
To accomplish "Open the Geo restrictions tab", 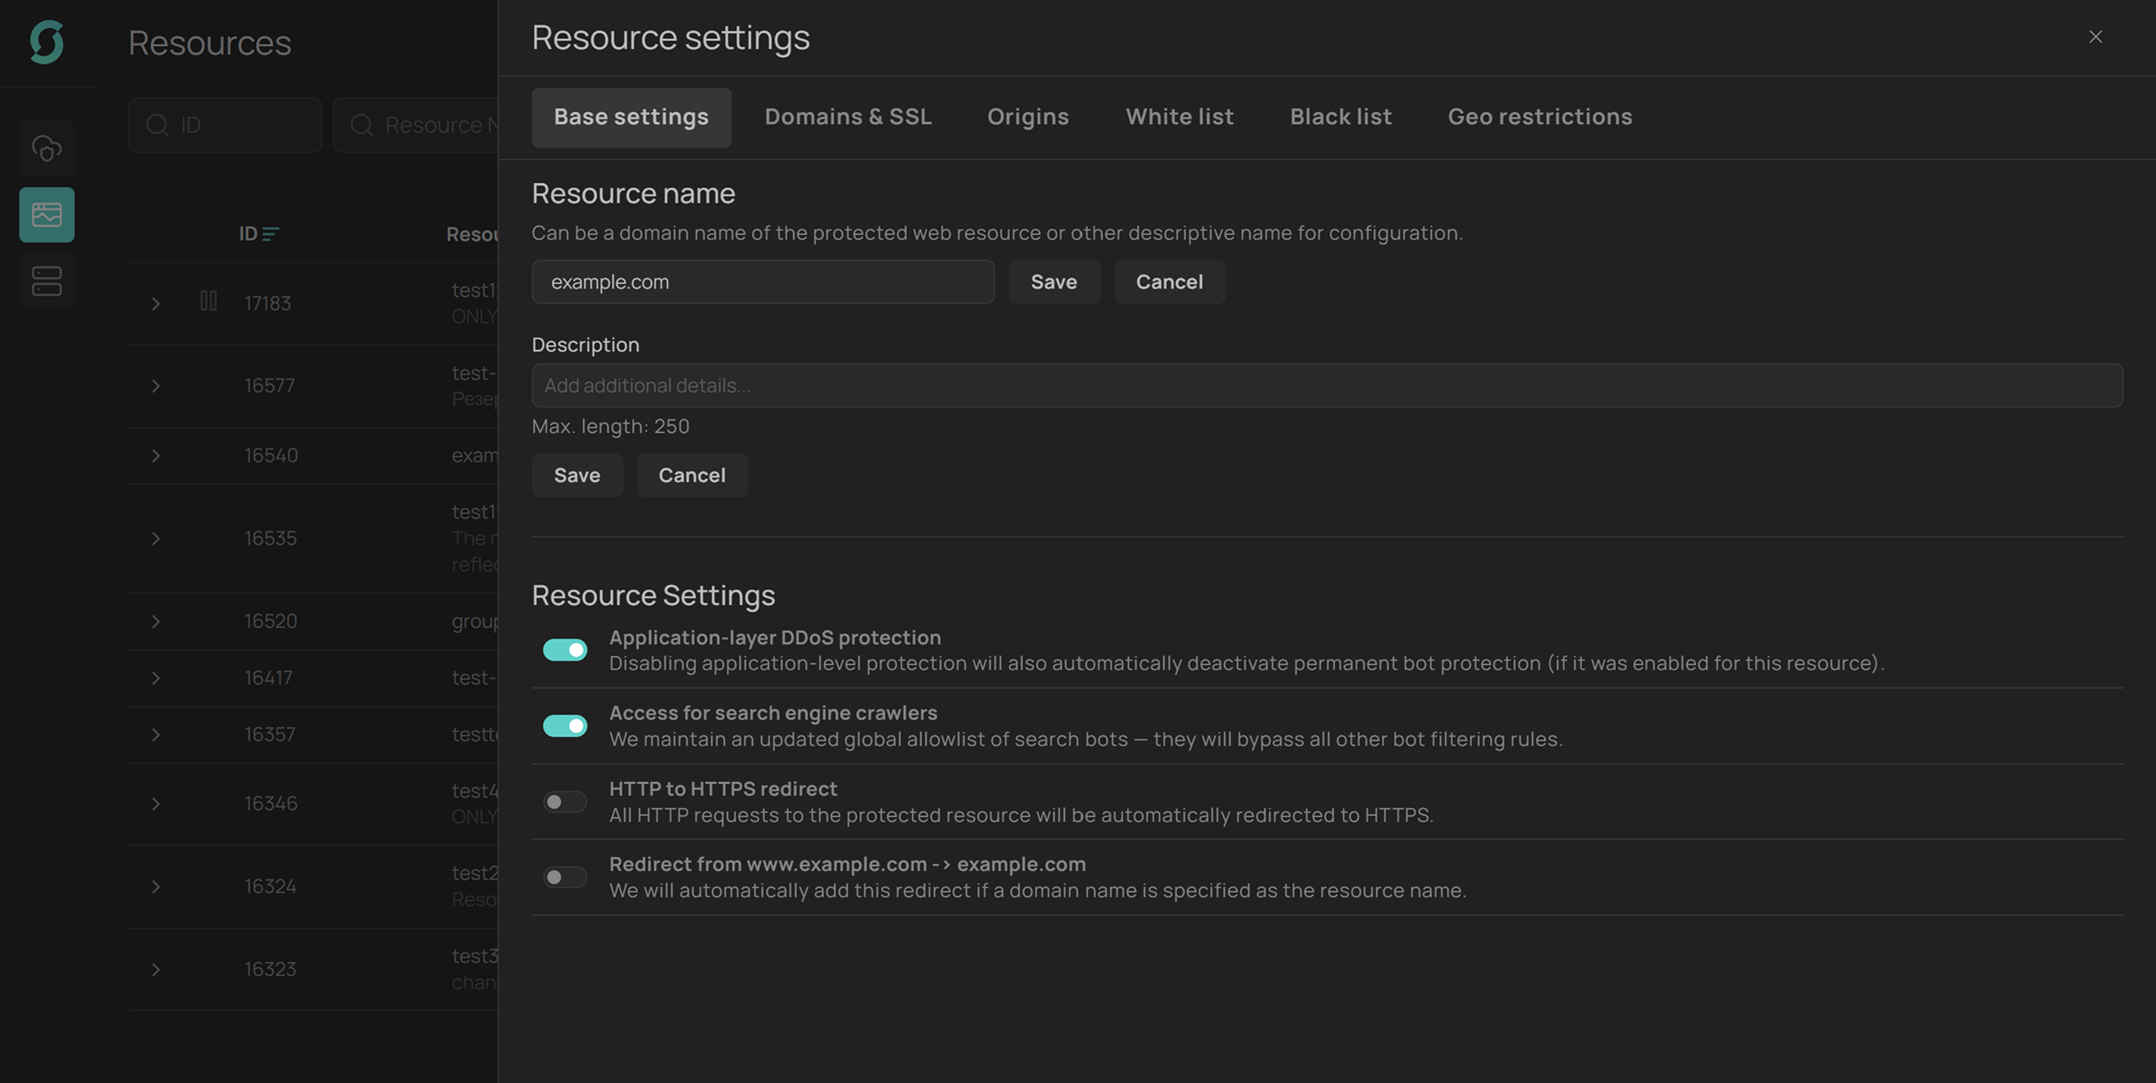I will click(x=1539, y=117).
